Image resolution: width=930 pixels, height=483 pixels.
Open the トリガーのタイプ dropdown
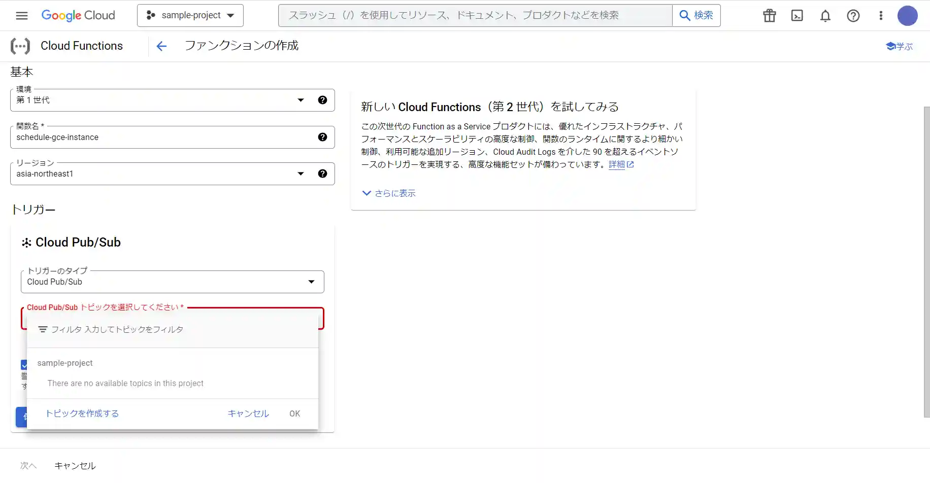pos(173,282)
